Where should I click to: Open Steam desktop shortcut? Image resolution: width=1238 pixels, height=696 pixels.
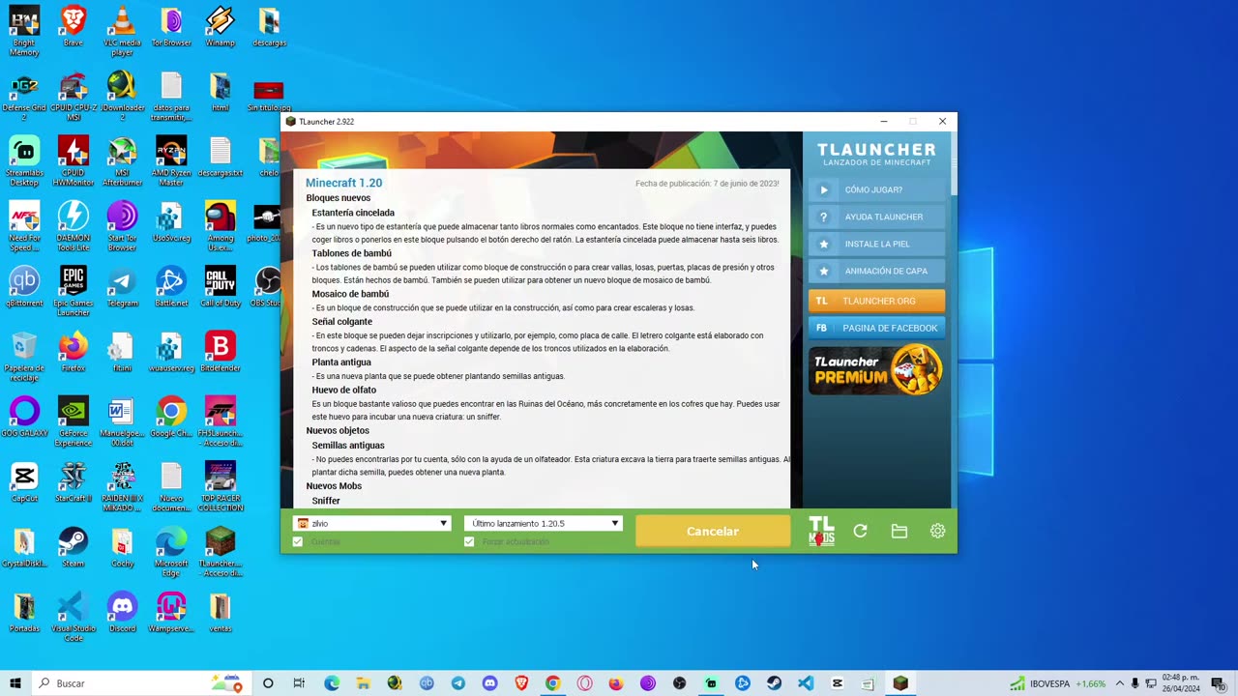[73, 547]
